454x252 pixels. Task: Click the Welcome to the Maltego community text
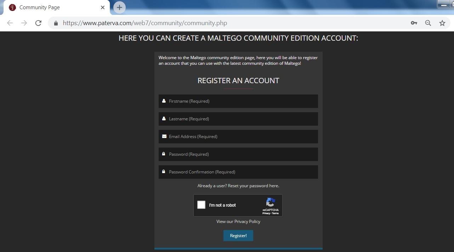click(x=238, y=61)
